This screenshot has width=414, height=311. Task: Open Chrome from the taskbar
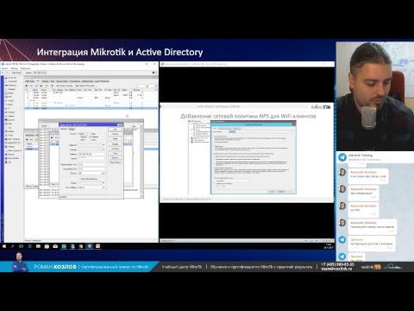[x=81, y=246]
